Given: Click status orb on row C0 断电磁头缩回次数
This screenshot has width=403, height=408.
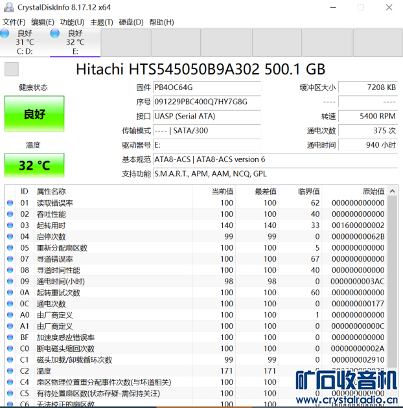Looking at the screenshot, I should [x=10, y=348].
